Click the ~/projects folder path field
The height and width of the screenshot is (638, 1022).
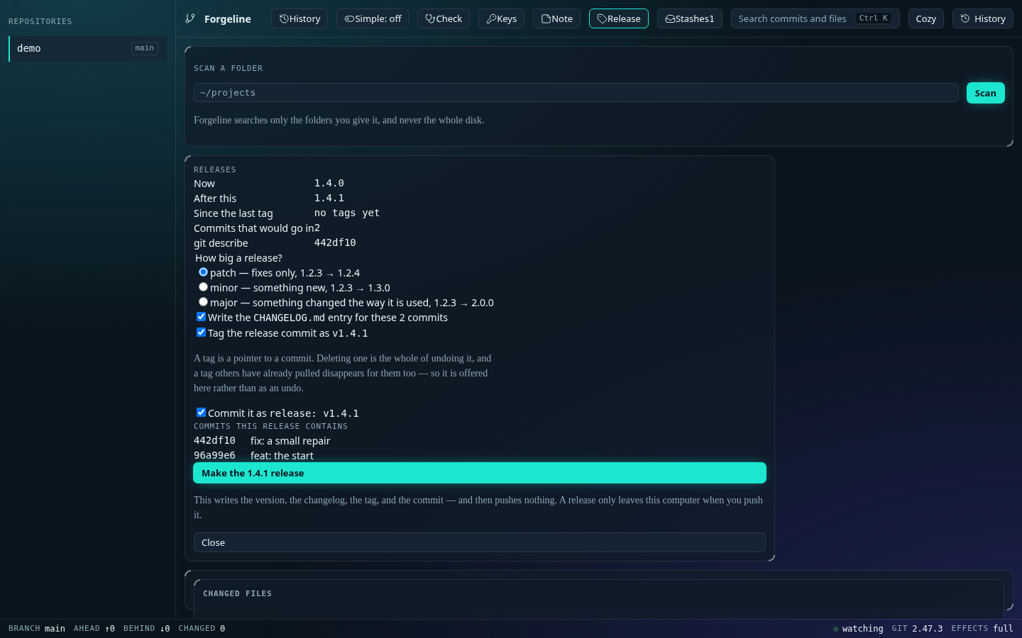[576, 93]
